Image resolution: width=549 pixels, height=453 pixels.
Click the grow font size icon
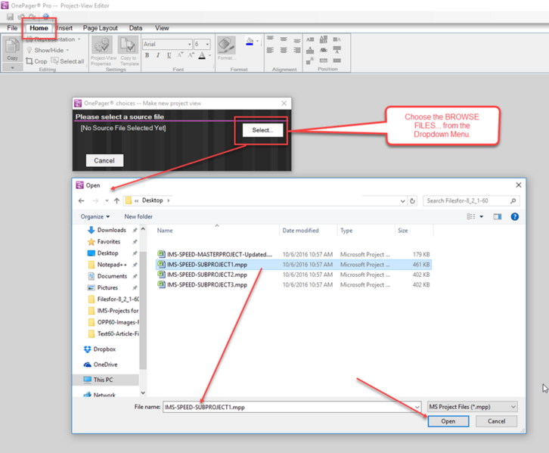pos(191,55)
